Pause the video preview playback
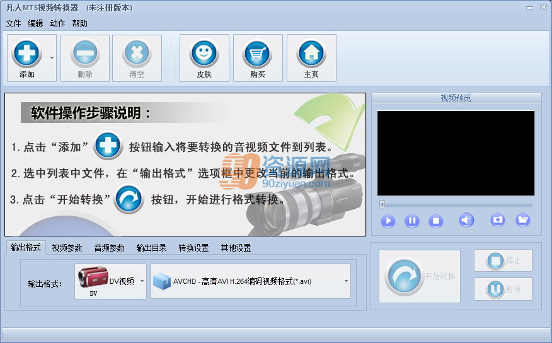The width and height of the screenshot is (552, 343). click(x=412, y=221)
